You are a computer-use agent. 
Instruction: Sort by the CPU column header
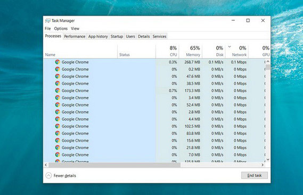coord(167,51)
